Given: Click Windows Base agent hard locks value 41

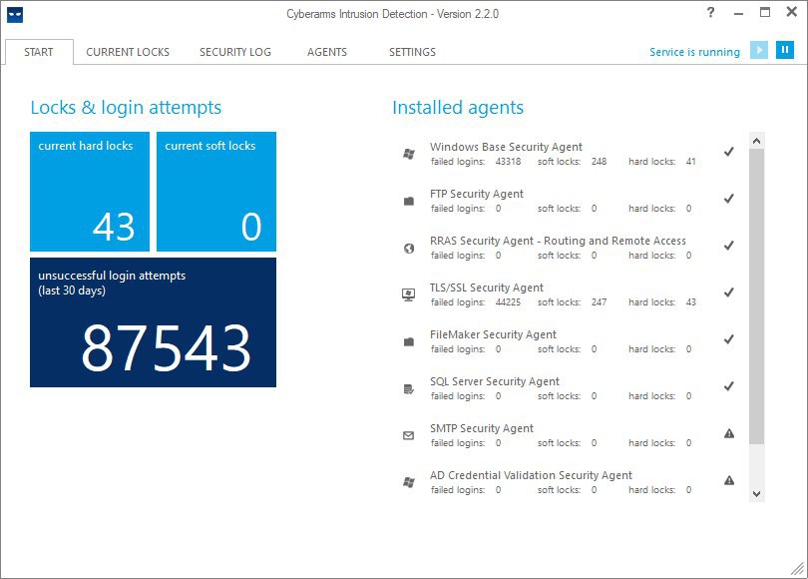Looking at the screenshot, I should pos(691,162).
